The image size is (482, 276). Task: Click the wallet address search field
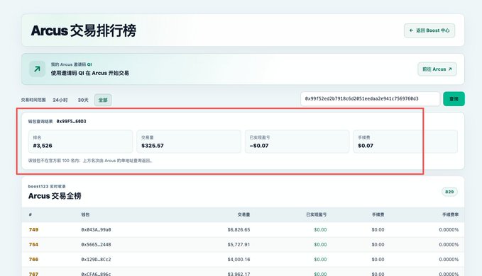coord(370,98)
